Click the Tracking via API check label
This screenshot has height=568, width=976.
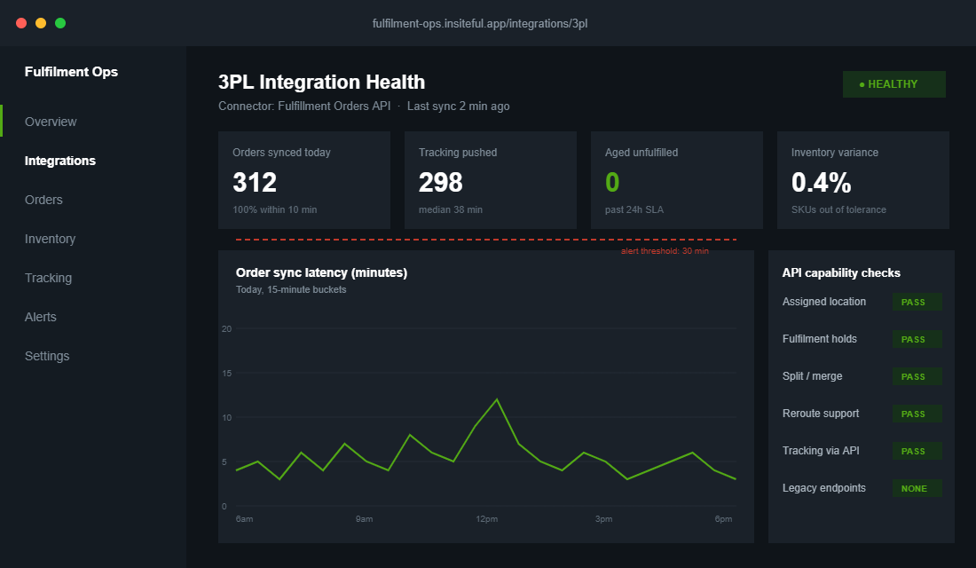point(821,451)
